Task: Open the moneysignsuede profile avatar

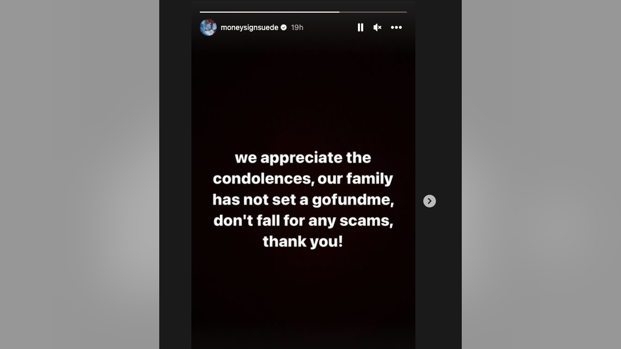Action: [x=209, y=27]
